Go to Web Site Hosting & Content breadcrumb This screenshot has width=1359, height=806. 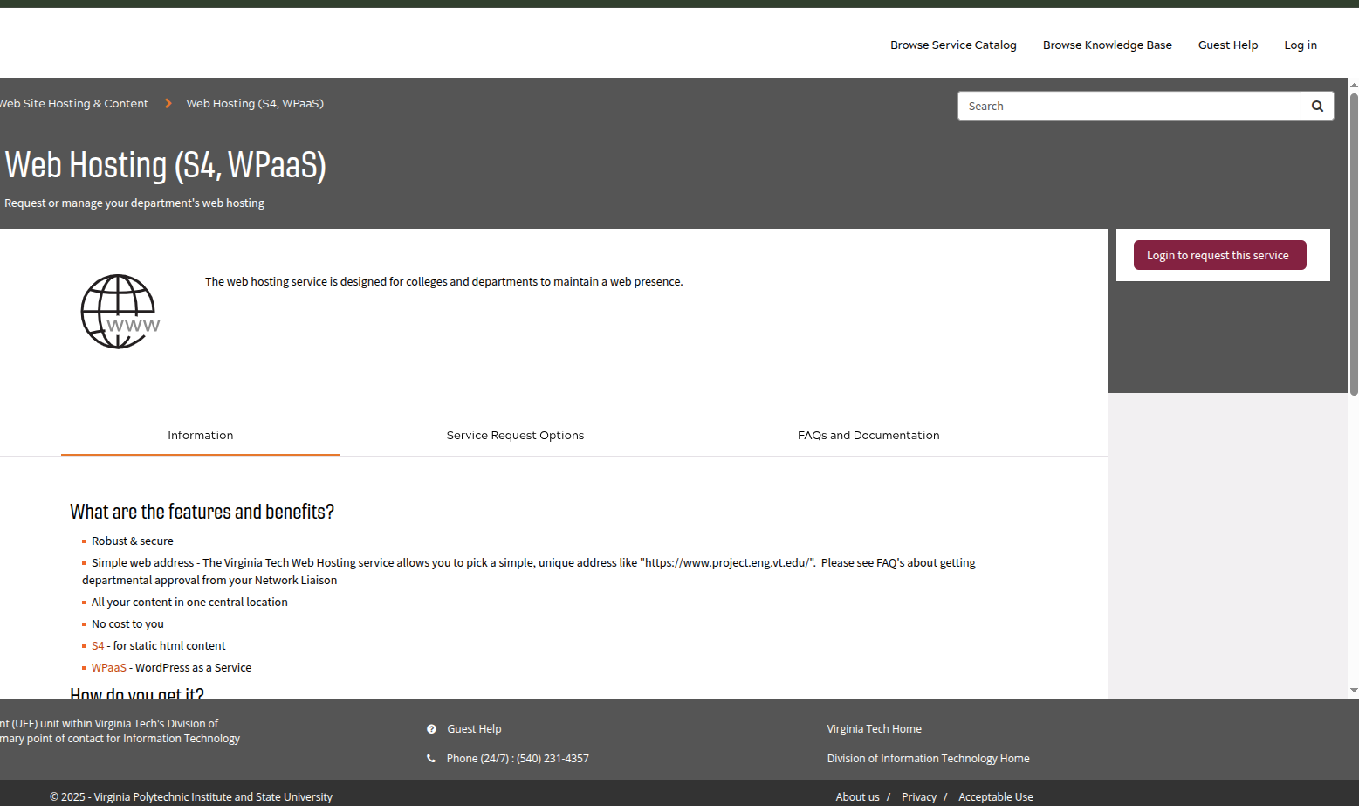(74, 104)
